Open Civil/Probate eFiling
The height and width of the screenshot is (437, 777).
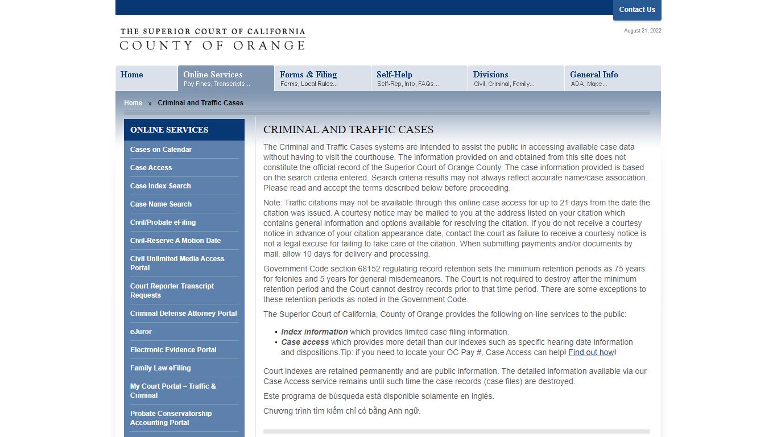pos(163,222)
